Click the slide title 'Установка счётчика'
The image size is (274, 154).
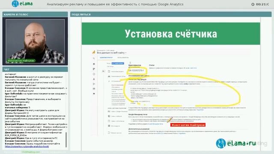171,34
